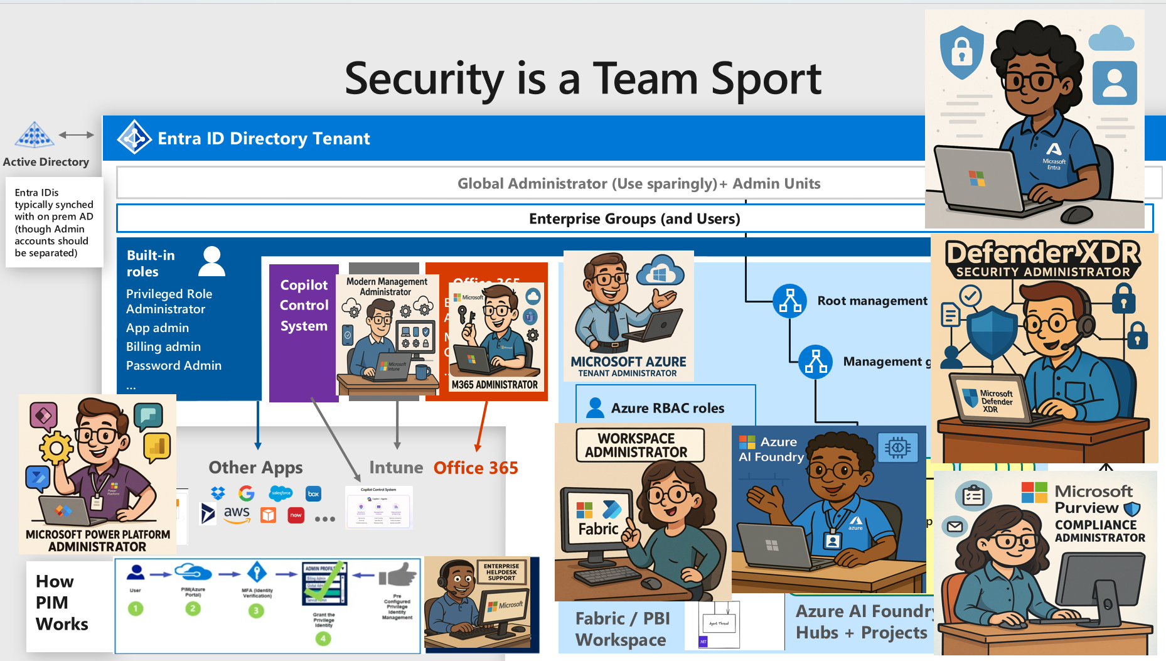Select the M365 Administrator illustration
The image size is (1166, 661).
click(496, 337)
